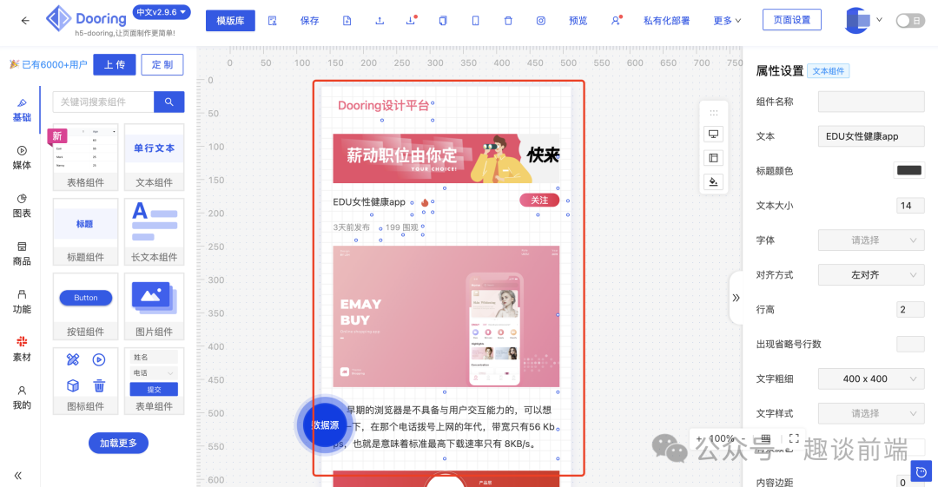938x487 pixels.
Task: Click the blue help bot icon
Action: tap(921, 471)
